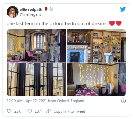Click the chain link icon

click(x=48, y=111)
